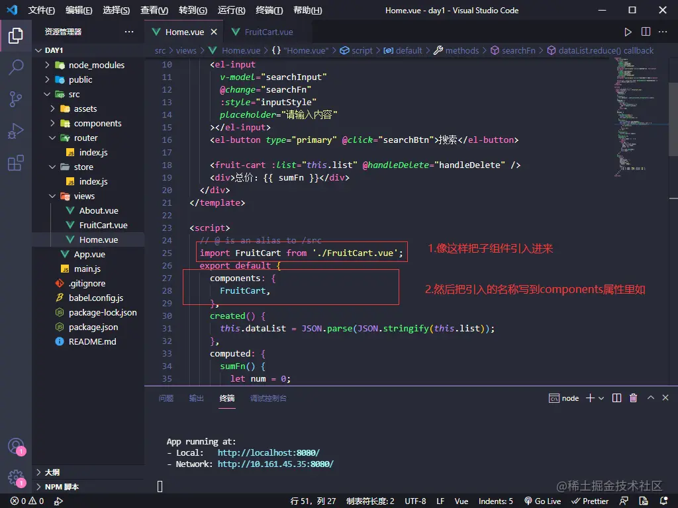Open Source Control view
The width and height of the screenshot is (678, 508).
16,99
